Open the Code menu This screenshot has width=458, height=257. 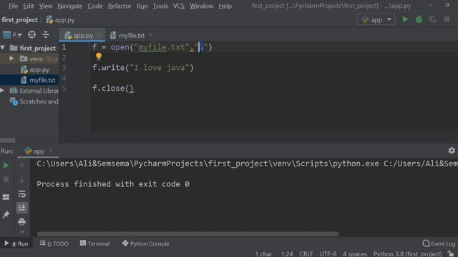(95, 6)
